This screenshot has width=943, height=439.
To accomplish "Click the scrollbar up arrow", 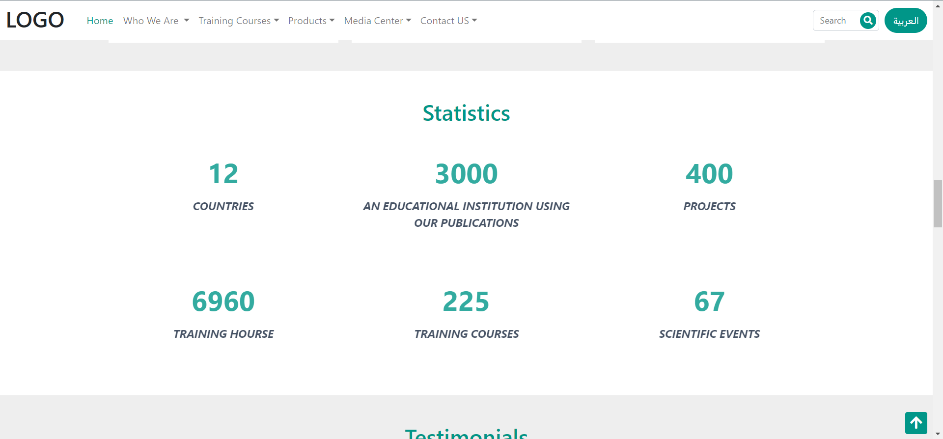I will [x=938, y=5].
